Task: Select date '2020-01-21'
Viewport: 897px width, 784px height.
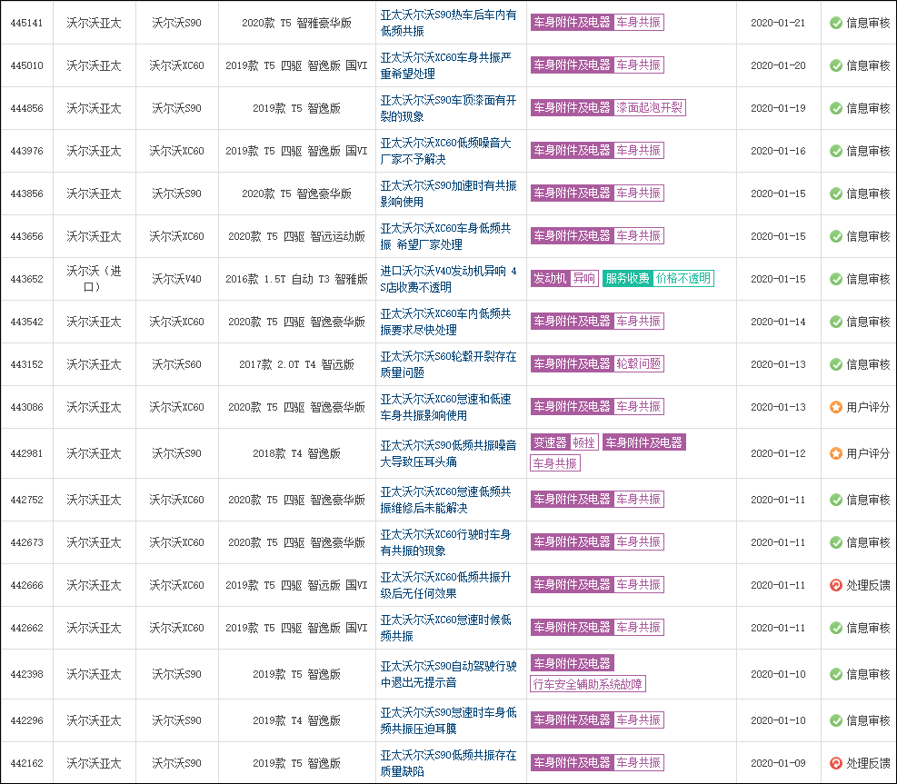Action: pyautogui.click(x=778, y=23)
